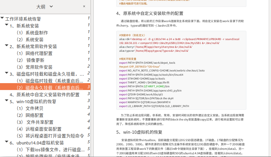Collapse the 6、ubuntu14.04虚拟机安装 section arrow

(7, 142)
